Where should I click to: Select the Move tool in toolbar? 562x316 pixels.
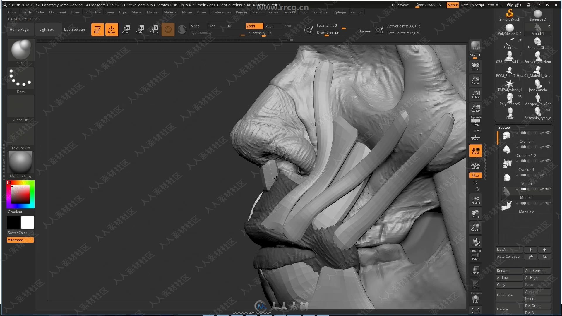(x=124, y=29)
